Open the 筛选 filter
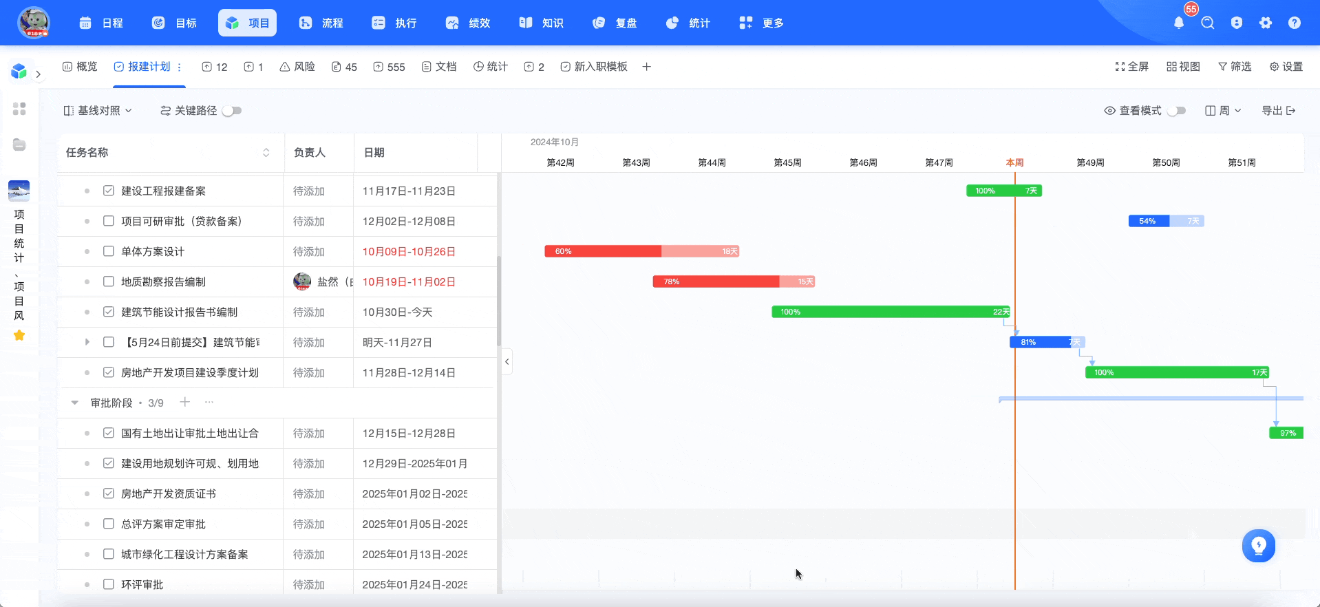This screenshot has width=1320, height=607. pos(1235,67)
